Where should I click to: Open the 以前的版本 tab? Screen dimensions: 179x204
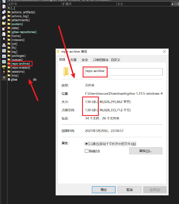point(101,60)
